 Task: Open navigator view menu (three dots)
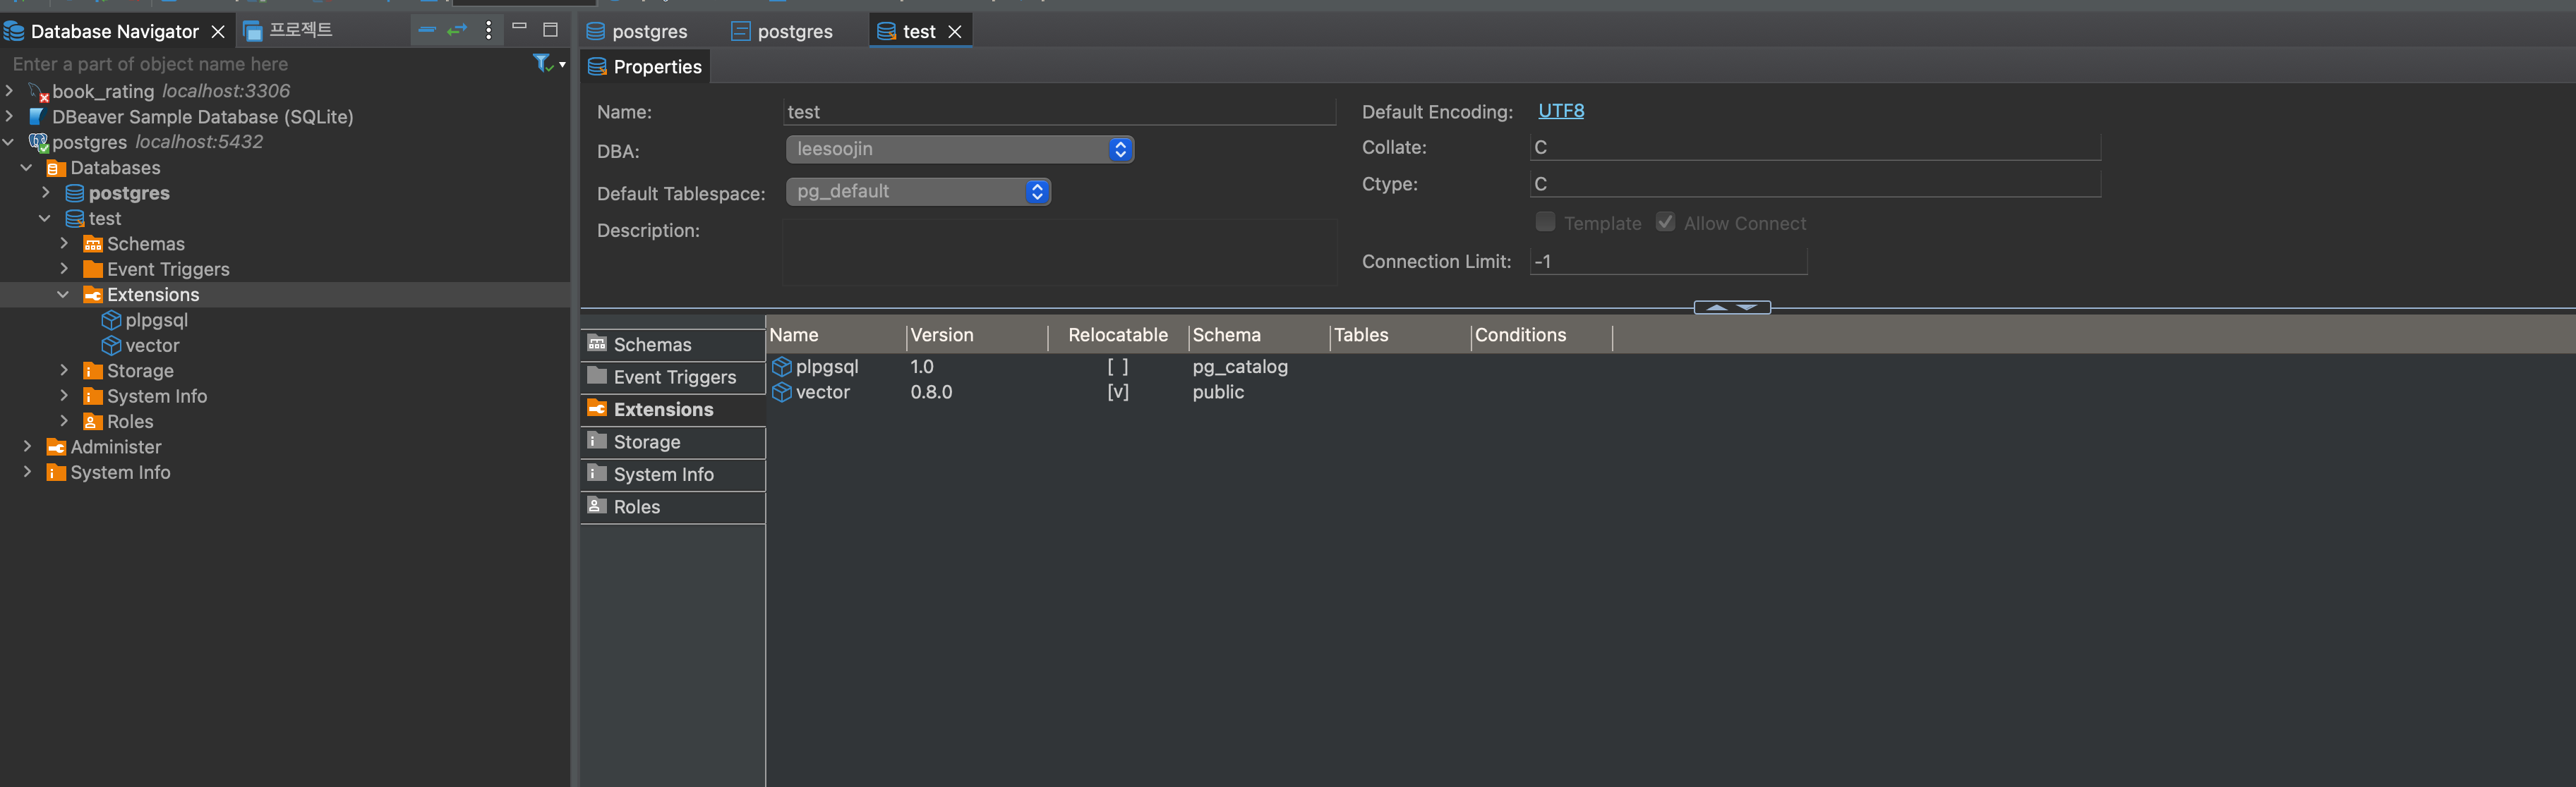[488, 30]
